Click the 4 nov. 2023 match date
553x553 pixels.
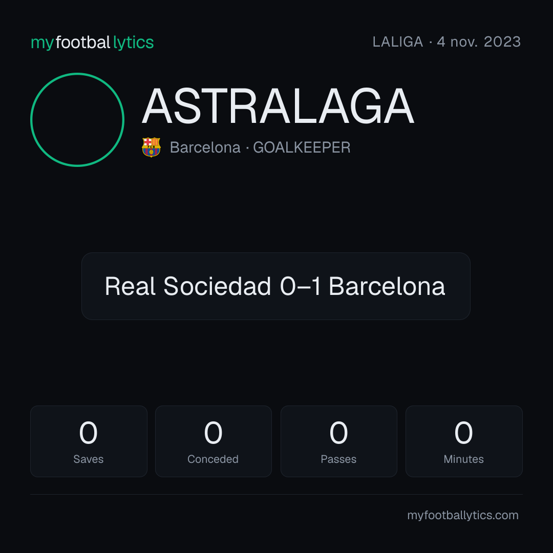(x=479, y=42)
